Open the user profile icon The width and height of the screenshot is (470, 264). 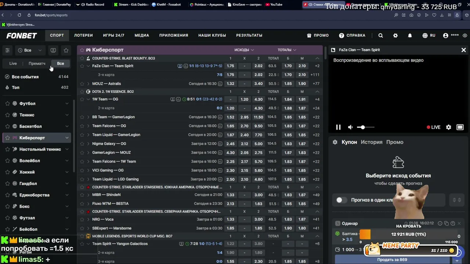point(446,36)
